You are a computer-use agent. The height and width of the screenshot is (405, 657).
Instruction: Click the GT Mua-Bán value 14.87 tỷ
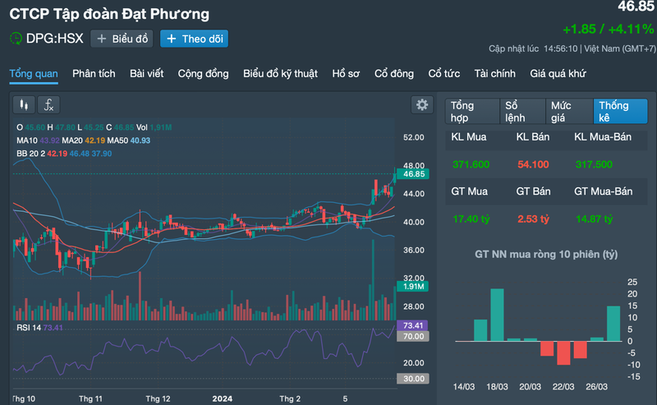pos(594,219)
